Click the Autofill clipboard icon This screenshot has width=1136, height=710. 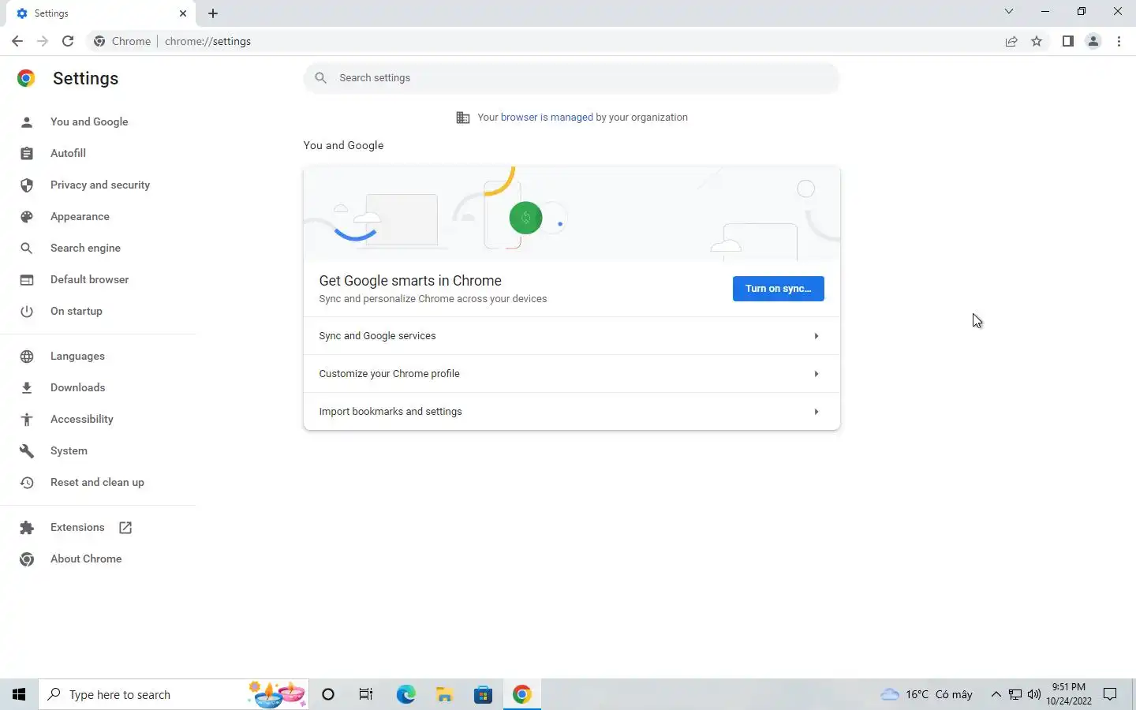pos(27,153)
